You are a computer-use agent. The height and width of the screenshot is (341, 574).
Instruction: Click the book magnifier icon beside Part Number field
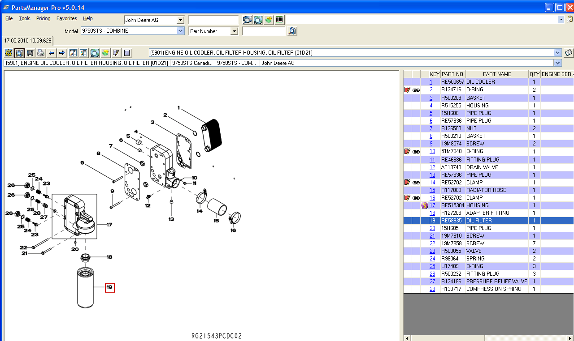tap(292, 31)
